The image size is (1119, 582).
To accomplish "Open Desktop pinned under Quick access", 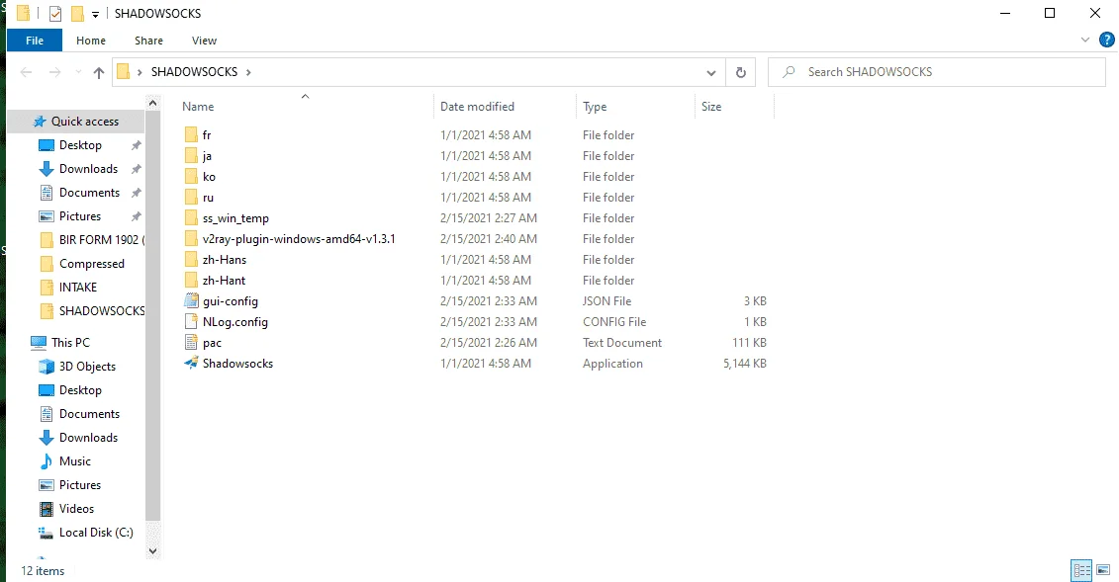I will (x=80, y=144).
